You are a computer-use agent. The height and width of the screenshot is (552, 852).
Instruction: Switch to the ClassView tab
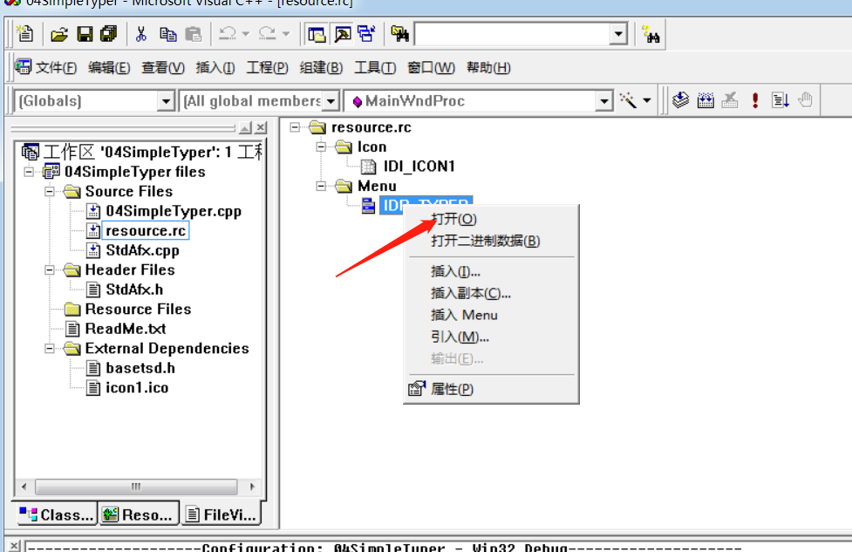tap(54, 515)
